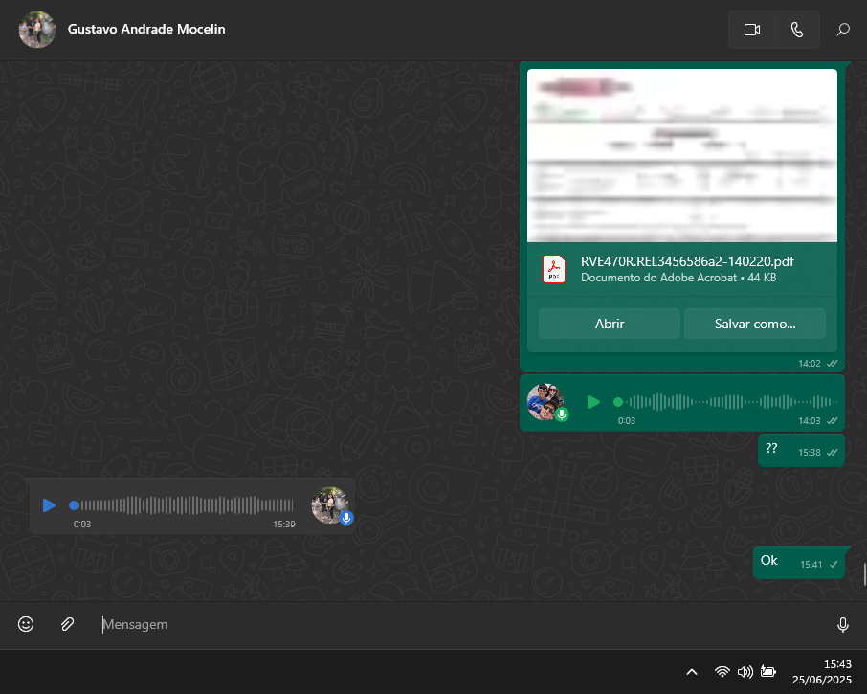Start a voice call with Gustavo
This screenshot has width=867, height=694.
pyautogui.click(x=797, y=30)
